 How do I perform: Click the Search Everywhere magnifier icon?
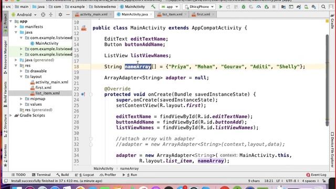point(323,7)
